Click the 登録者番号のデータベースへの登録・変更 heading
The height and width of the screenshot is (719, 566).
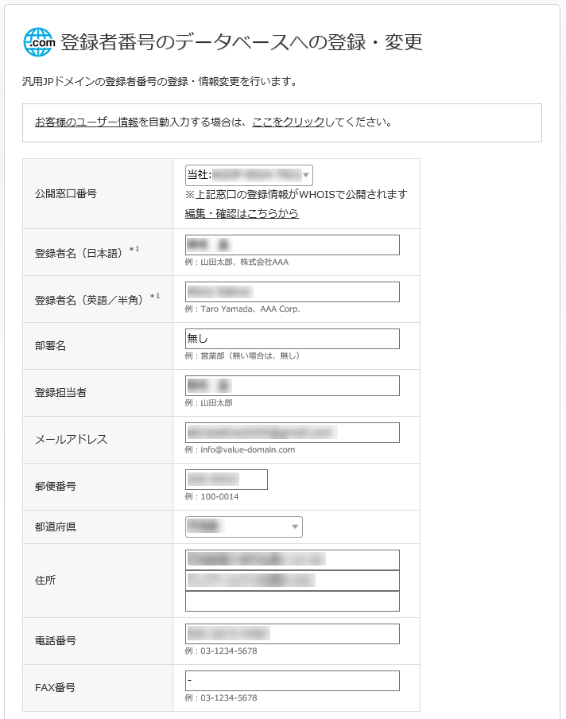coord(241,41)
